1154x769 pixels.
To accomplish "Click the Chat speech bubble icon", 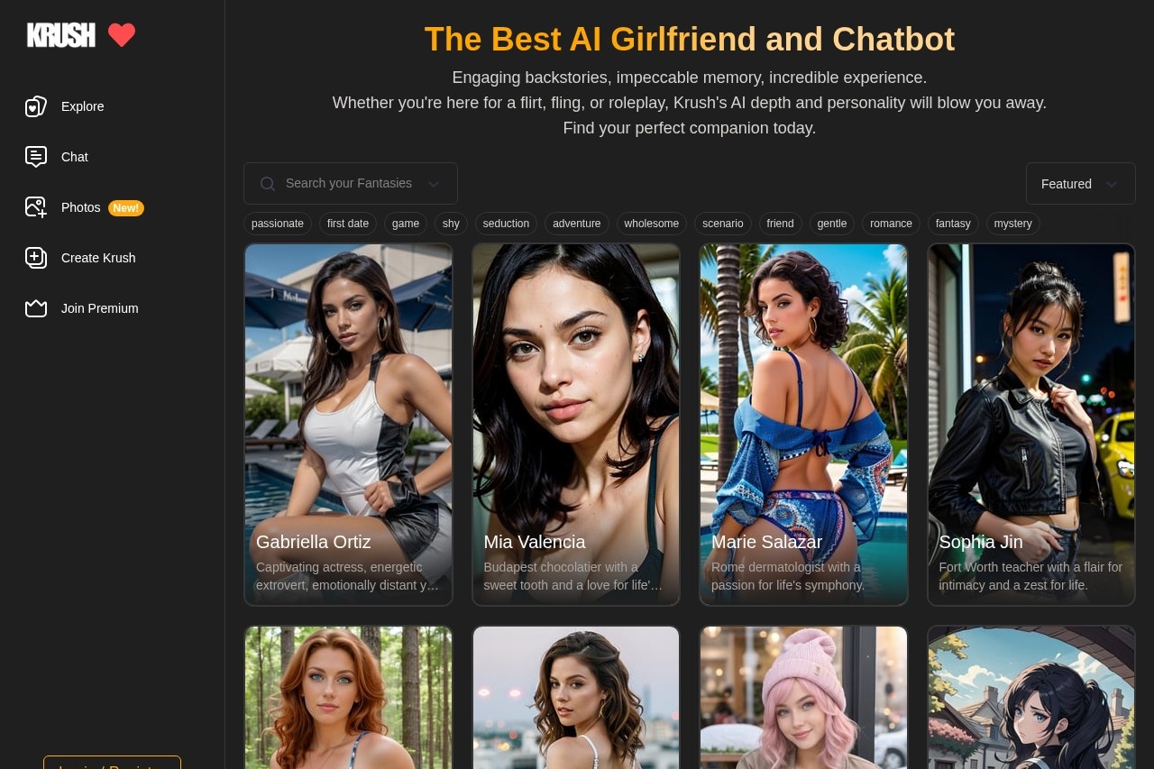I will pyautogui.click(x=36, y=157).
